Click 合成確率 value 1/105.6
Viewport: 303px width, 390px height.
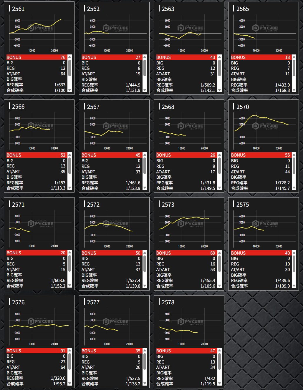pyautogui.click(x=208, y=286)
